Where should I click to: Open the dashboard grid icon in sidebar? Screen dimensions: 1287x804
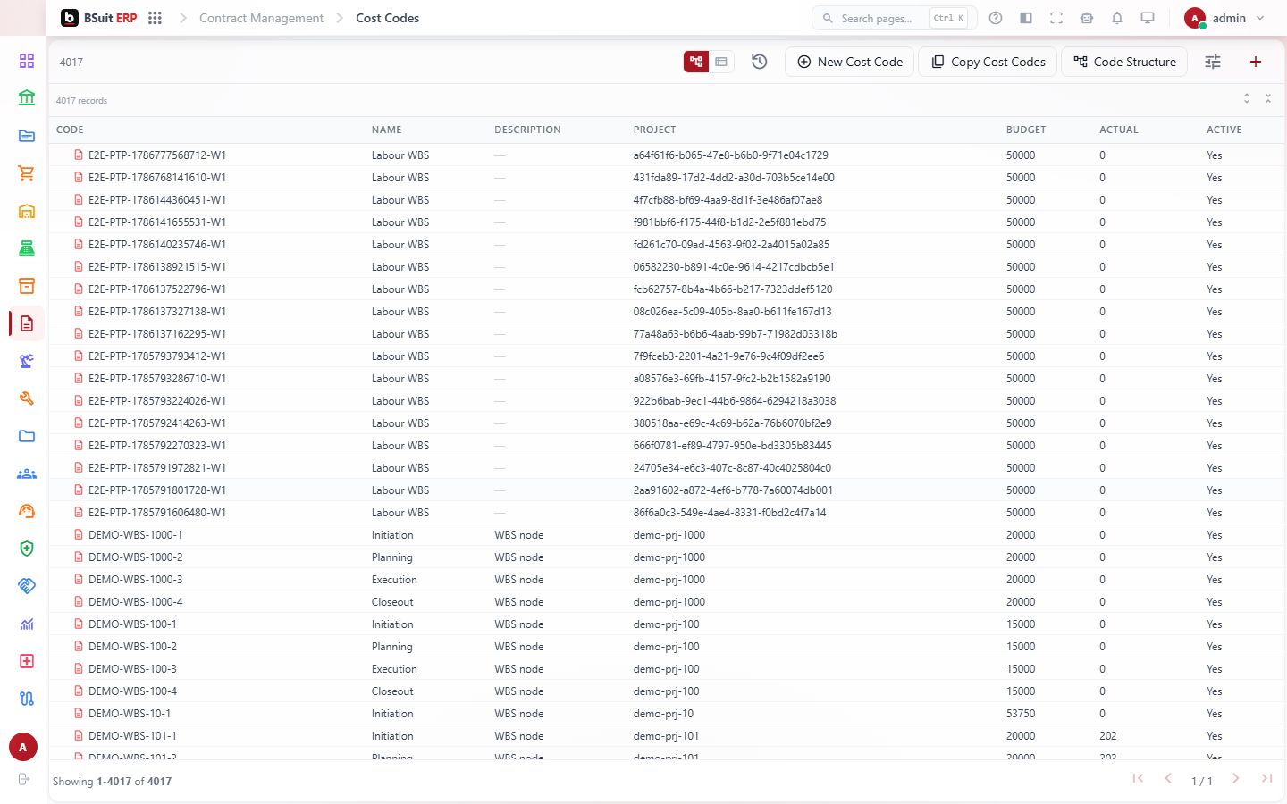click(x=27, y=61)
